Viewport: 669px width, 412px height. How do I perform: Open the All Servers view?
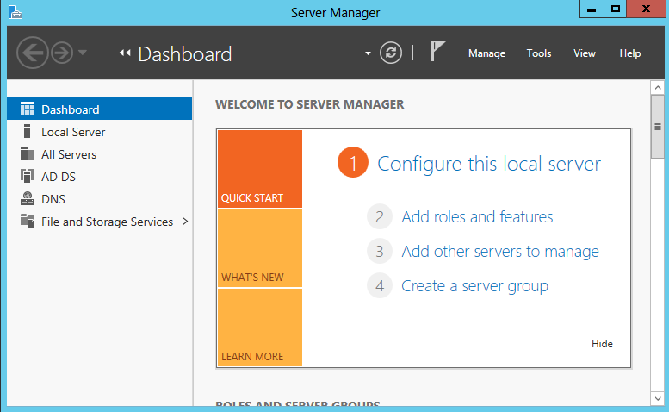pyautogui.click(x=69, y=154)
